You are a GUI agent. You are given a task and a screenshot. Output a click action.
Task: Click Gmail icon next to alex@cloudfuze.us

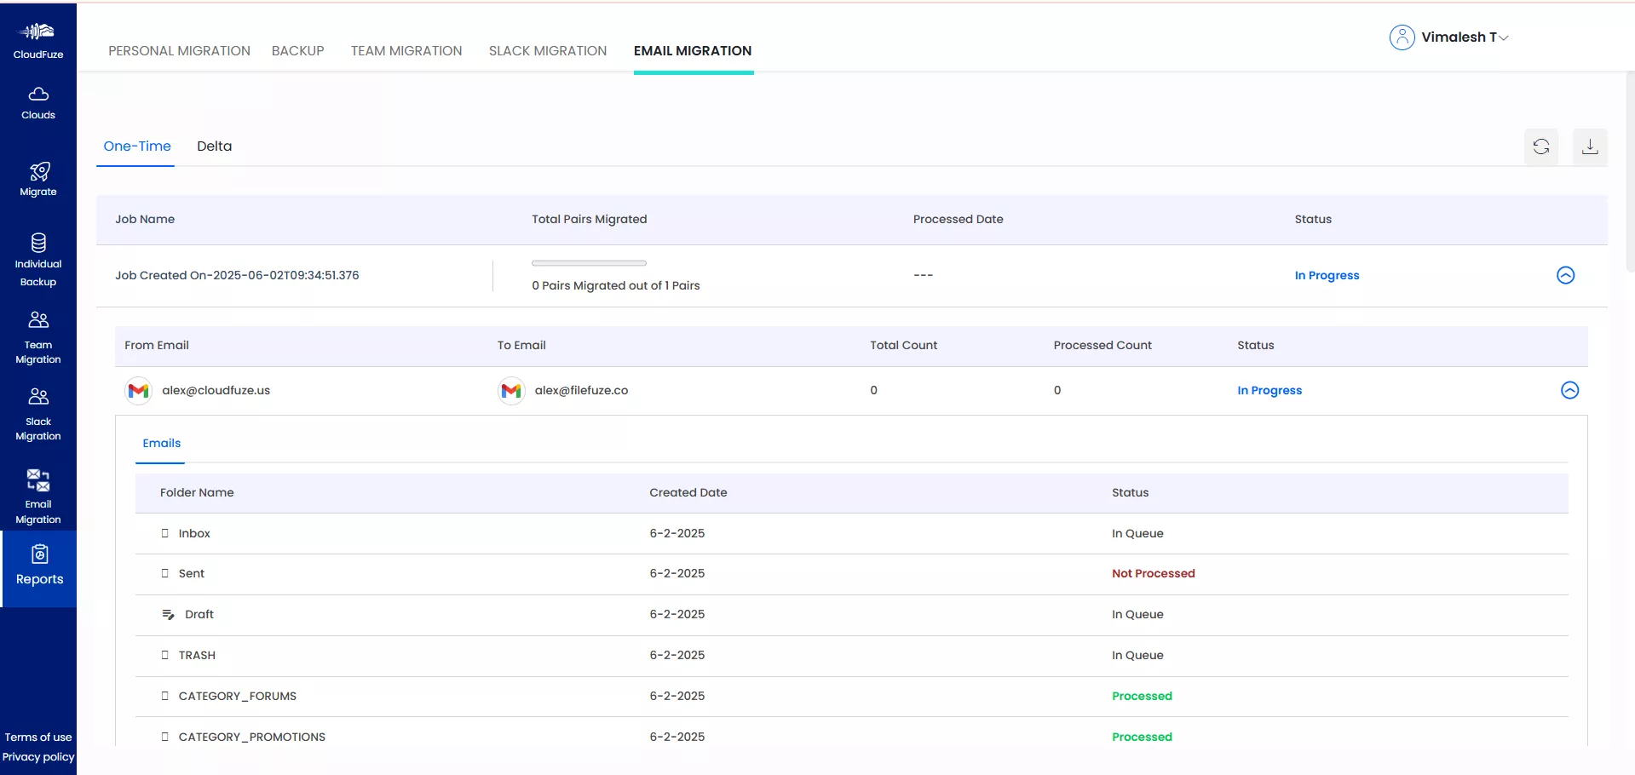(x=138, y=391)
